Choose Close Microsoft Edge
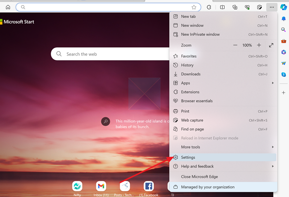 [x=223, y=176]
